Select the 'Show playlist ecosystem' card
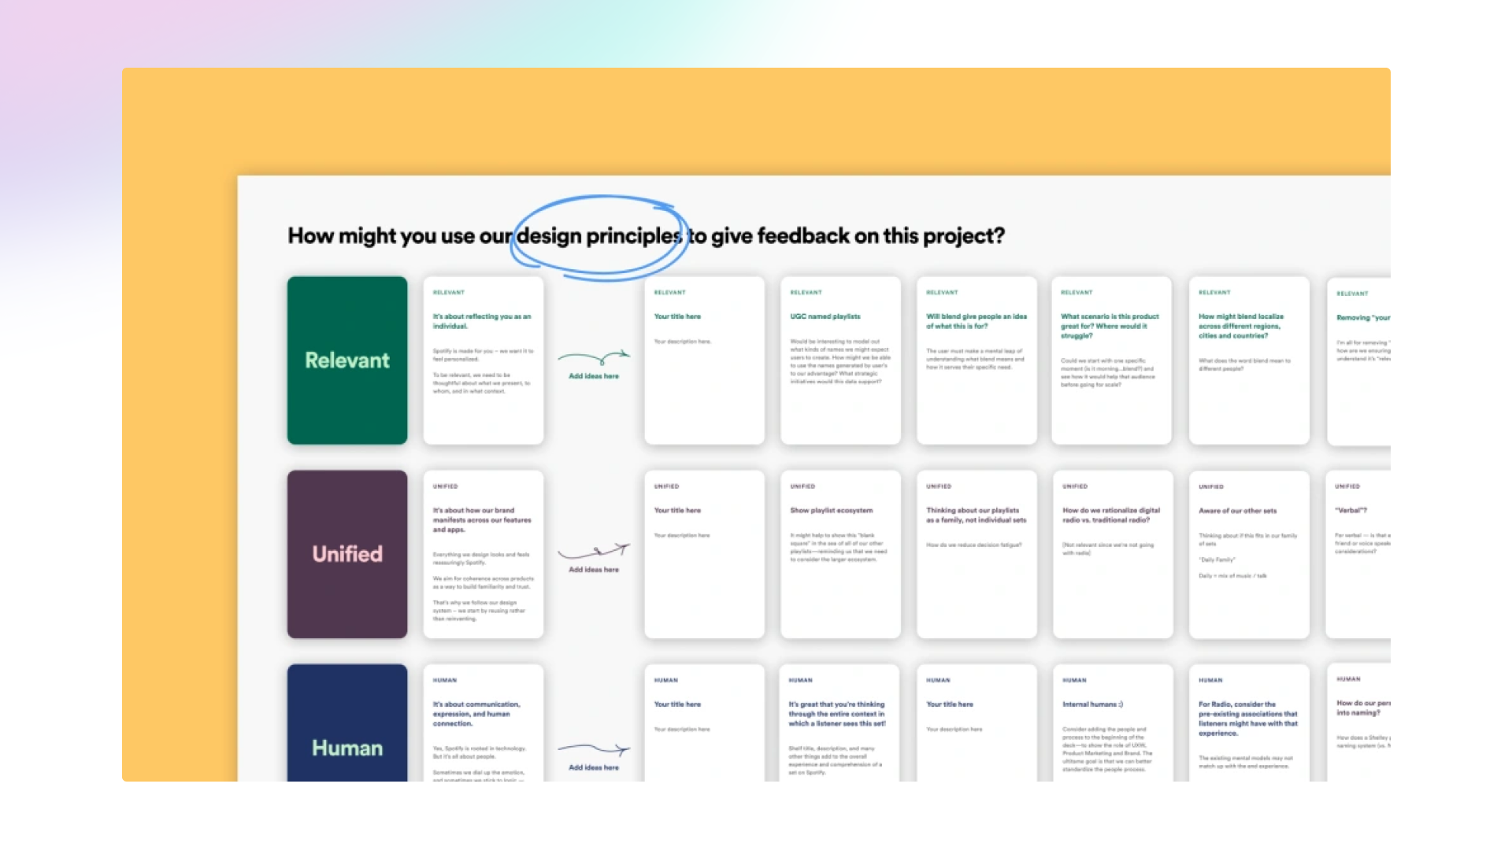Viewport: 1512px width, 850px height. point(840,554)
